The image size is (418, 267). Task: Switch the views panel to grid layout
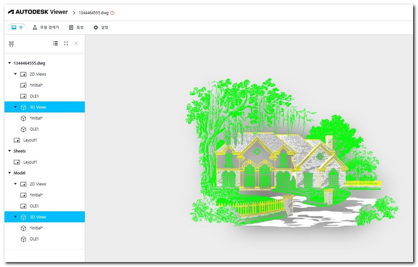66,43
